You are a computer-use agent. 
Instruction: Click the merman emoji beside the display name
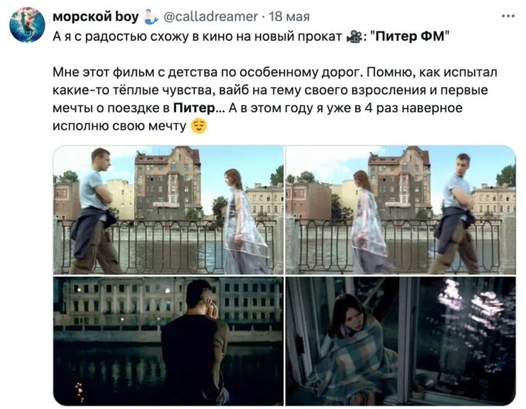click(150, 17)
